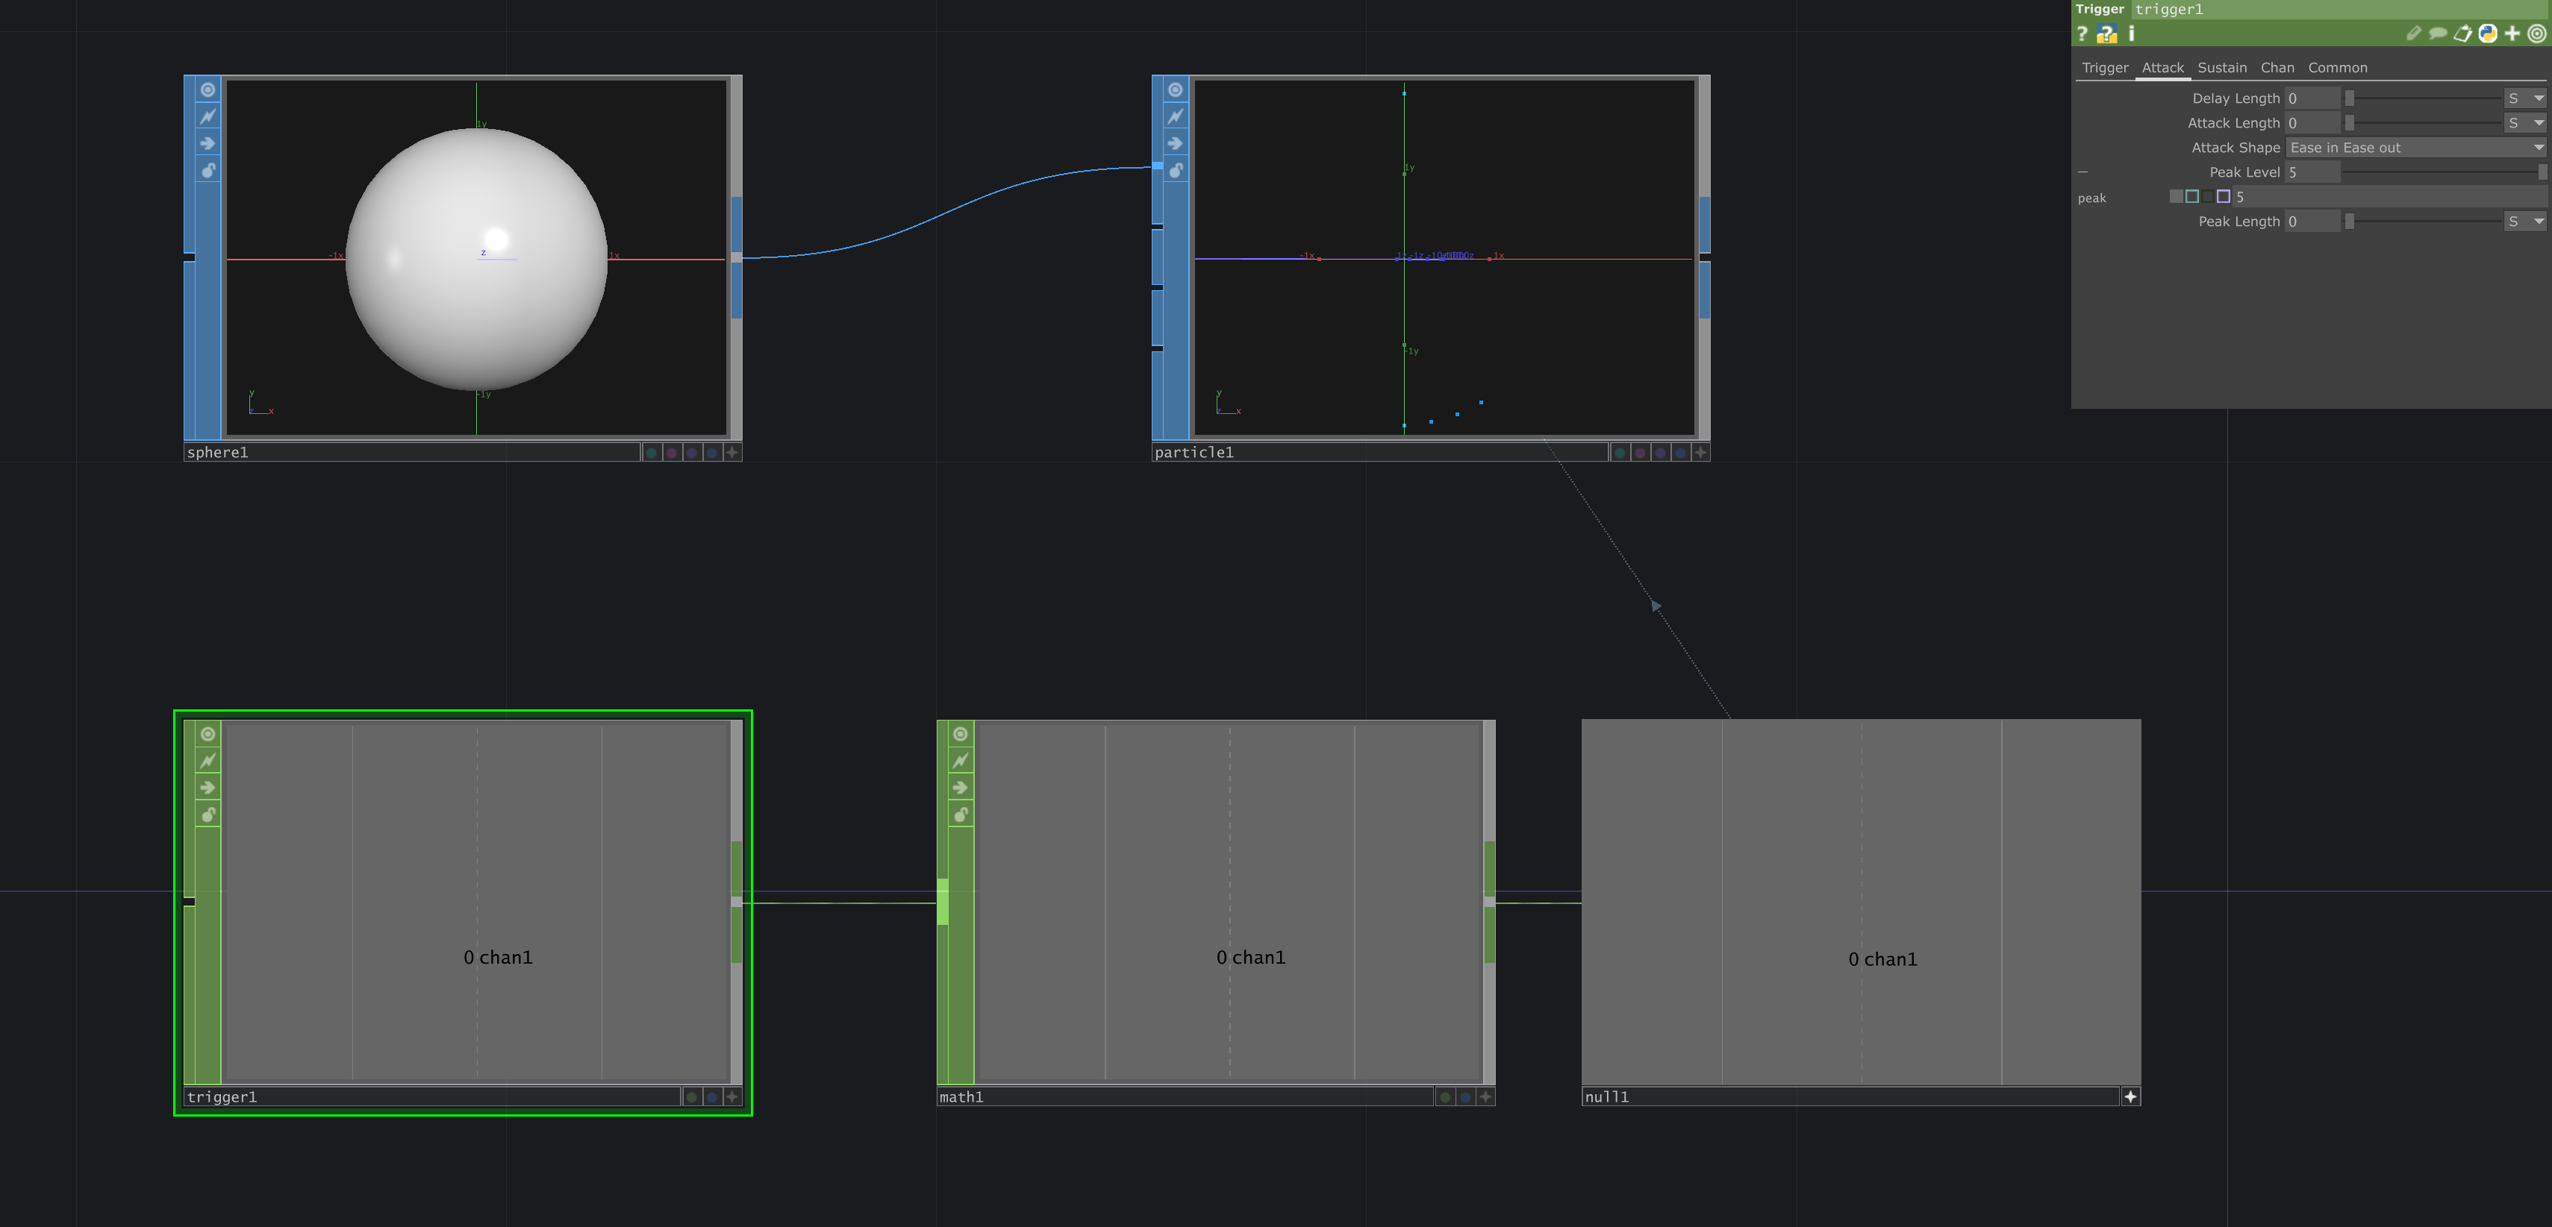Click the add parameter plus icon in header
Image resolution: width=2552 pixels, height=1227 pixels.
[2512, 34]
